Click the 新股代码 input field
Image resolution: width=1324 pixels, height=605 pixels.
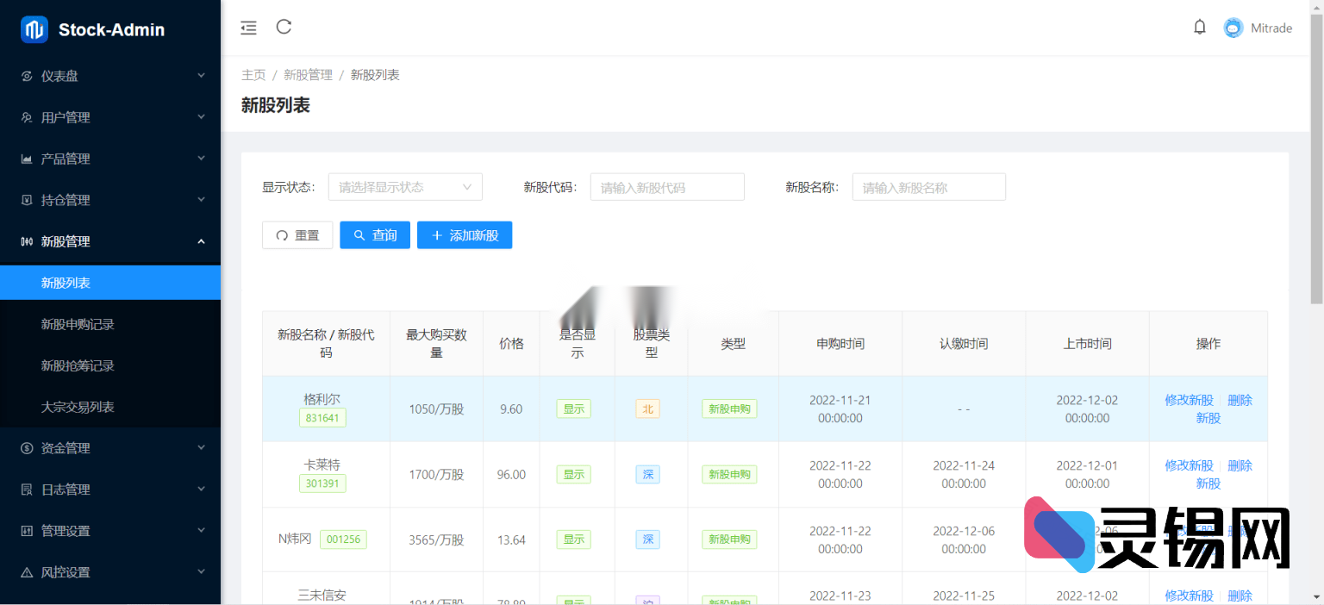pyautogui.click(x=667, y=186)
